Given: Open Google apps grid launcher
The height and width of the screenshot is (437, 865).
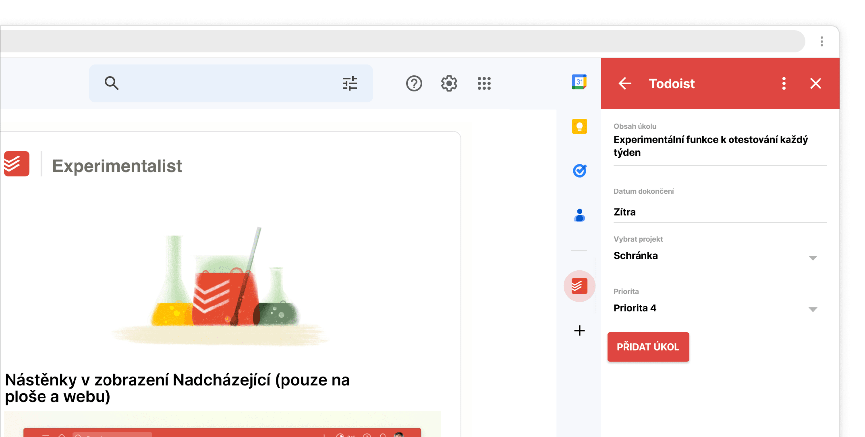Looking at the screenshot, I should coord(484,84).
